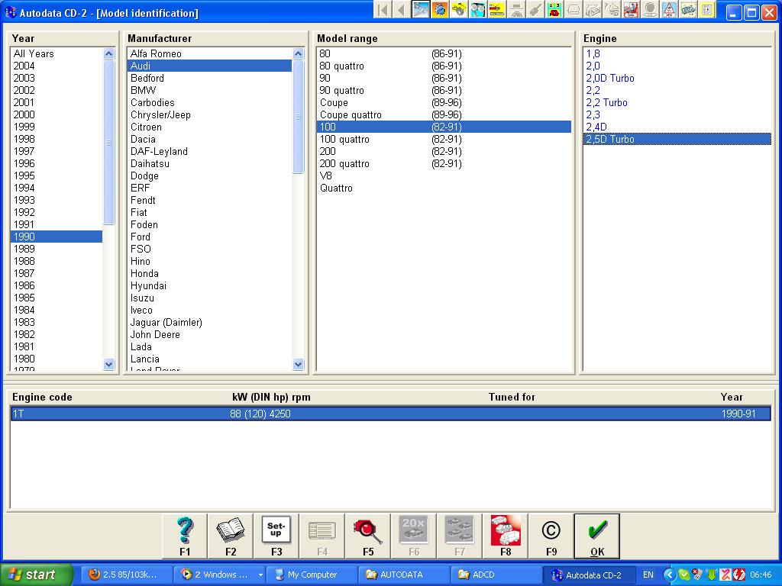Select Citroen manufacturer

point(210,127)
